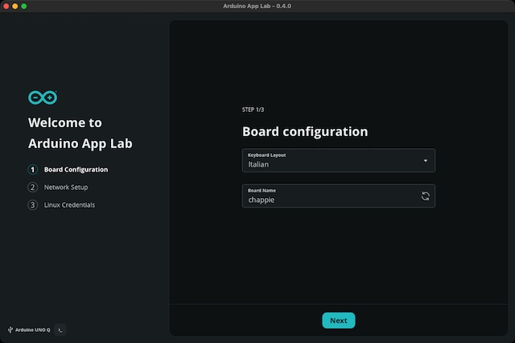Open the terminal icon beside Arduino UNO Q
Image resolution: width=515 pixels, height=343 pixels.
click(x=60, y=329)
